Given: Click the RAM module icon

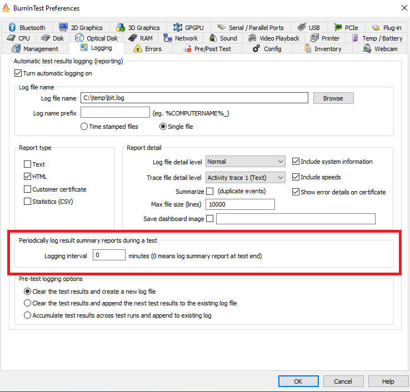Looking at the screenshot, I should [x=133, y=38].
